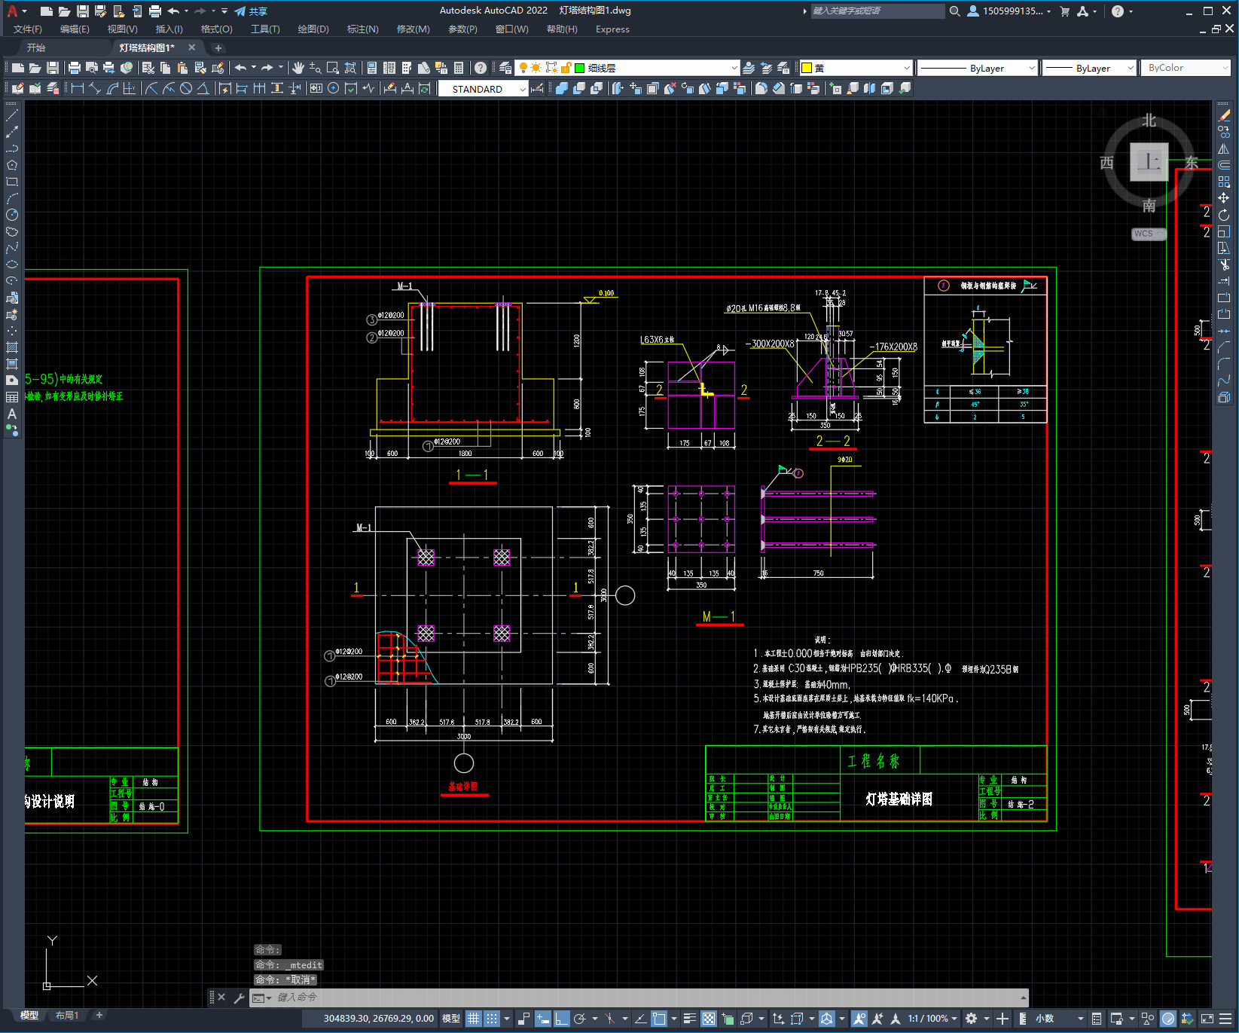This screenshot has width=1239, height=1033.
Task: Click the Plot printer icon in standard toolbar
Action: click(75, 68)
